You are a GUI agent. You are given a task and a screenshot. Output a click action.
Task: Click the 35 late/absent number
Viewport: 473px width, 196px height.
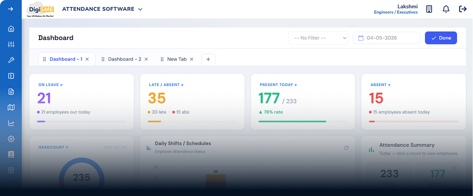(x=157, y=98)
